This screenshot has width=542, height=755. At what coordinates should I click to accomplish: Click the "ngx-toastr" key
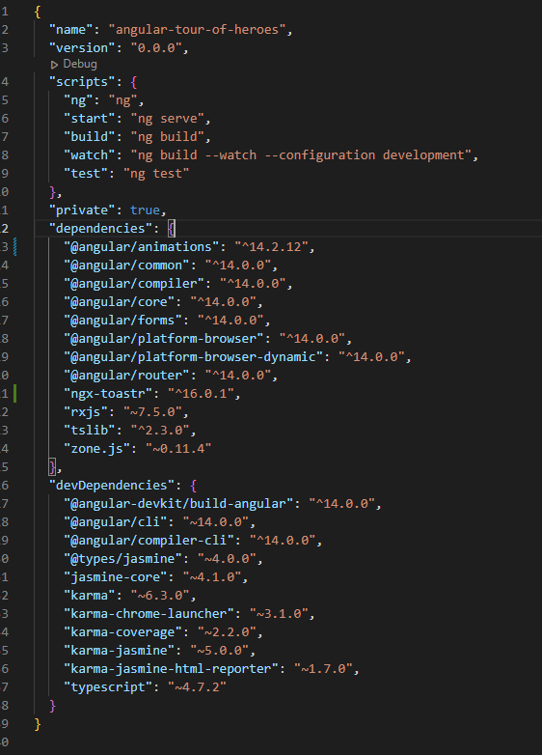[x=108, y=393]
